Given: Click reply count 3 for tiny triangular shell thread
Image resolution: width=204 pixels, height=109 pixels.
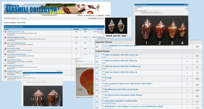Looking at the screenshot, I should point(187,96).
